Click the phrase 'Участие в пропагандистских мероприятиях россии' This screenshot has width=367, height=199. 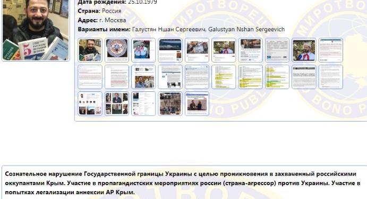point(144,183)
